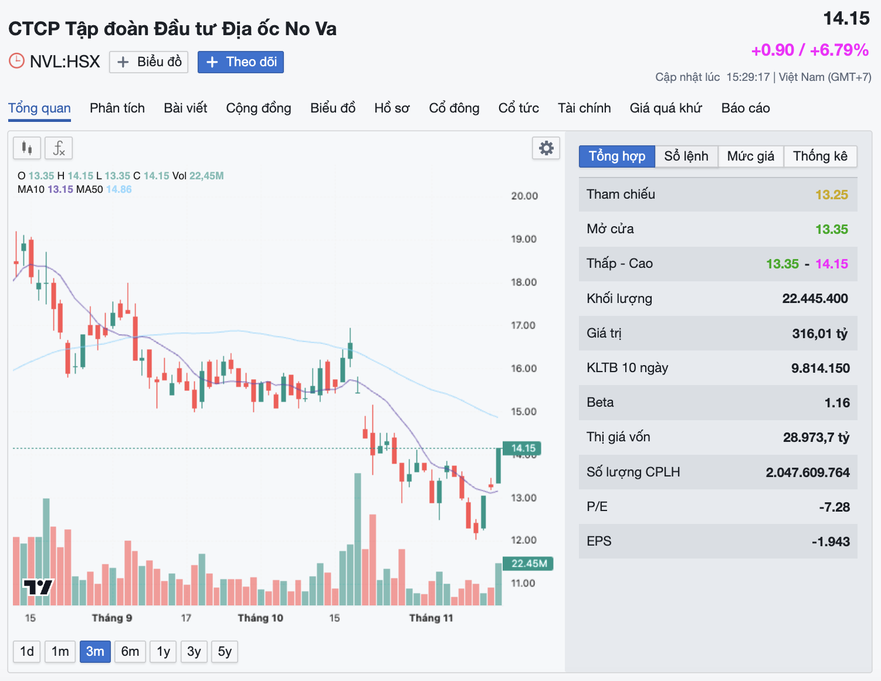Click the TradingView logo on chart
Viewport: 881px width, 681px height.
38,587
